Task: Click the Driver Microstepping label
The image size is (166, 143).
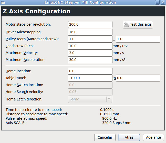Action: [x=24, y=32]
